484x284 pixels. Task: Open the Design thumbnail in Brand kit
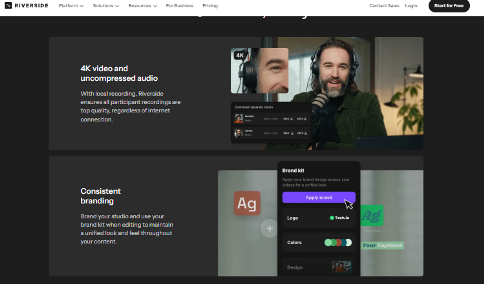pos(341,267)
